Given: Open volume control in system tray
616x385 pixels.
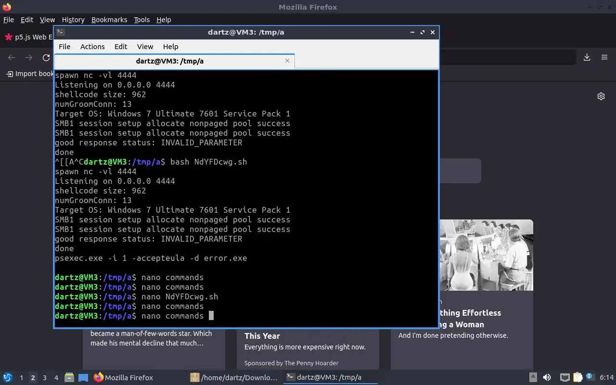Looking at the screenshot, I should [547, 378].
